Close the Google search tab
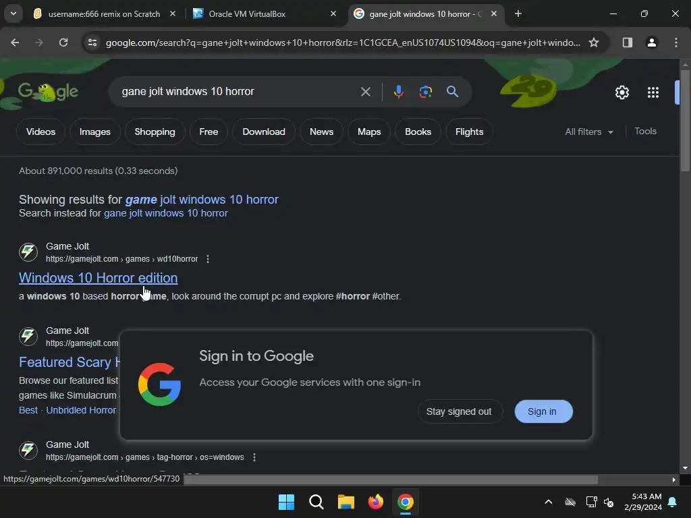This screenshot has height=518, width=691. tap(493, 13)
